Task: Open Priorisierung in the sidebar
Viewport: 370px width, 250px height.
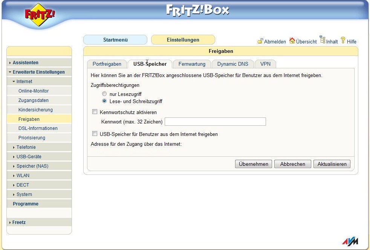Action: click(x=39, y=138)
